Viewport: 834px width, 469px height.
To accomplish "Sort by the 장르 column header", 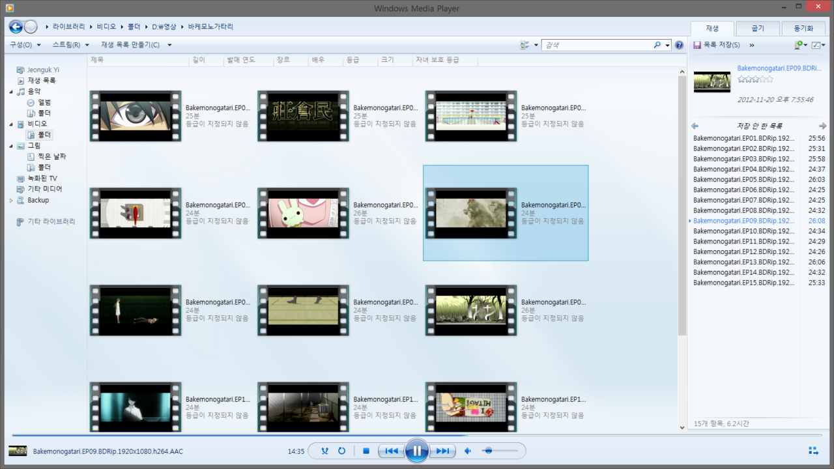I will pos(291,59).
